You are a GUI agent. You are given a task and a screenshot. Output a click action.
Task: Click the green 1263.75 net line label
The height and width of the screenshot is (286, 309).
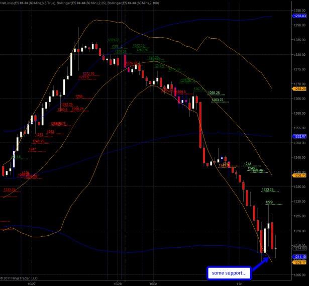(x=218, y=100)
